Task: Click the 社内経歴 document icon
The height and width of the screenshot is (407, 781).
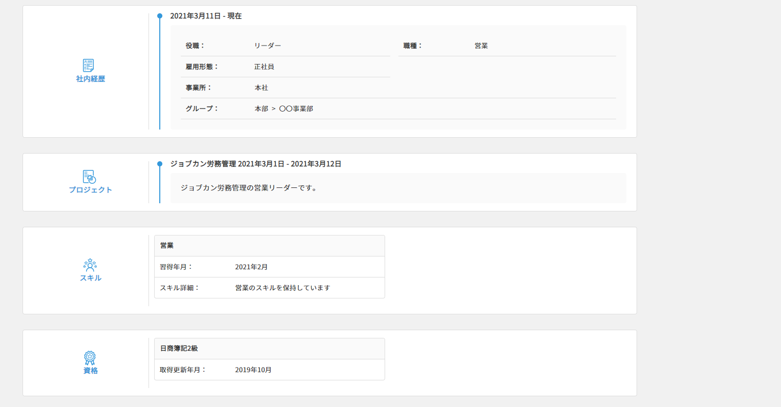Action: (89, 65)
